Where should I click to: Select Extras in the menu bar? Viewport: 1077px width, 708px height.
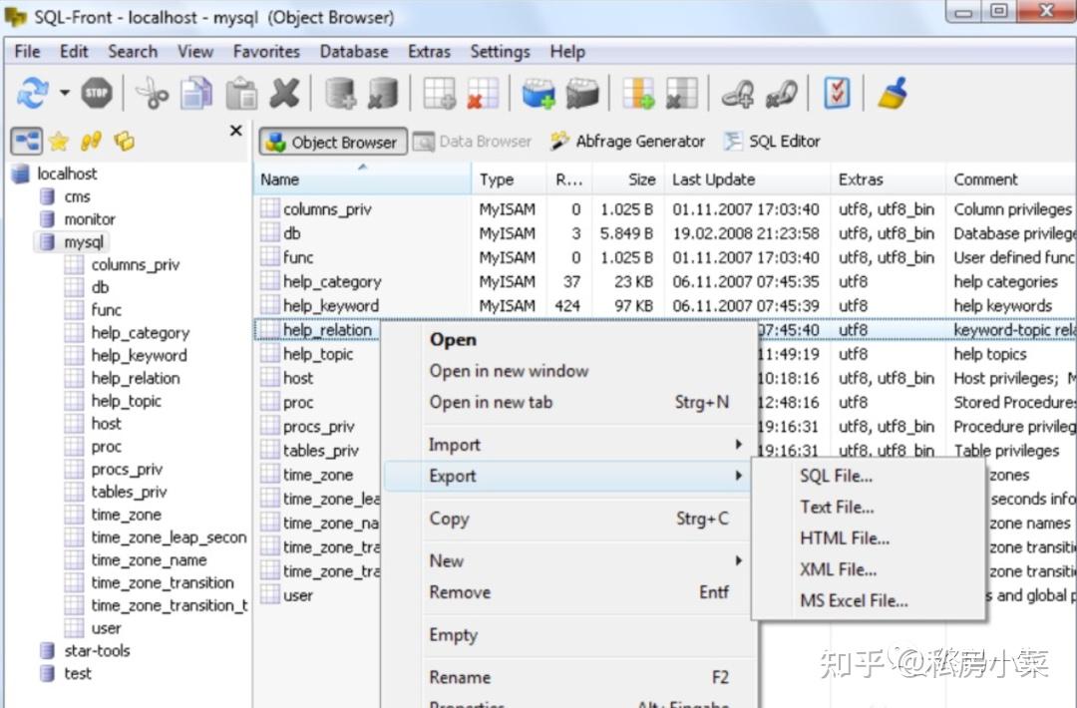(x=428, y=51)
